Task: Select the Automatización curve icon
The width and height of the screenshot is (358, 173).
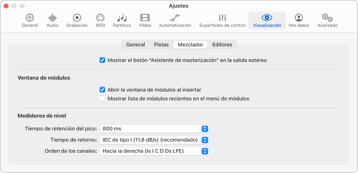Action: pyautogui.click(x=175, y=21)
